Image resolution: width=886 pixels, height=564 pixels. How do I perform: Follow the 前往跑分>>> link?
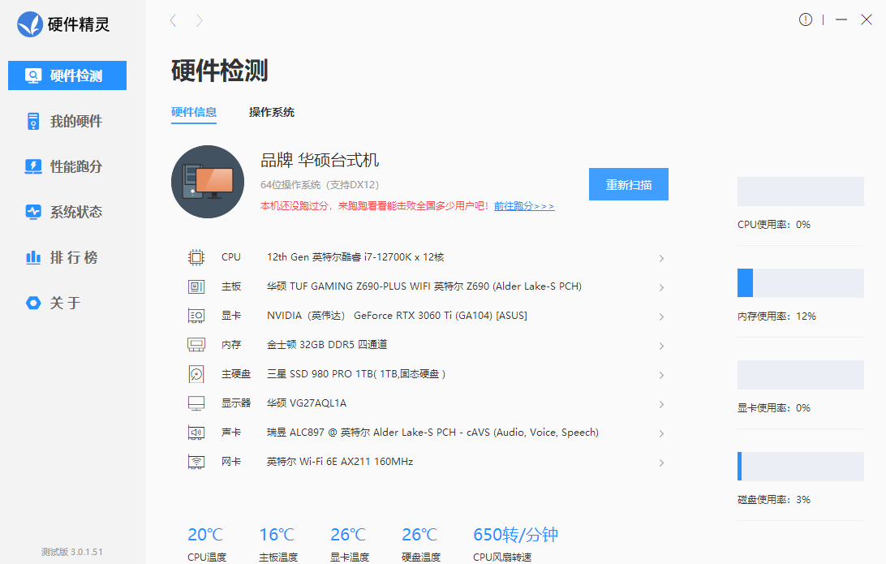(524, 206)
